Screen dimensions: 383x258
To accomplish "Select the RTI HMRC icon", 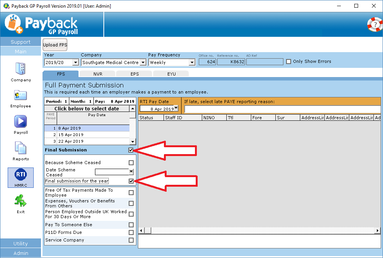I will 20,177.
